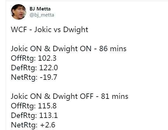Click the second NetRtg label

pos(24,125)
